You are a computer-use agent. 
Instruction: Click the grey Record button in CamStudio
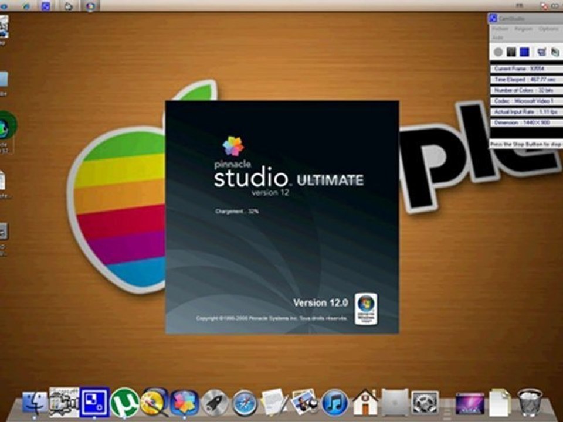[x=498, y=52]
